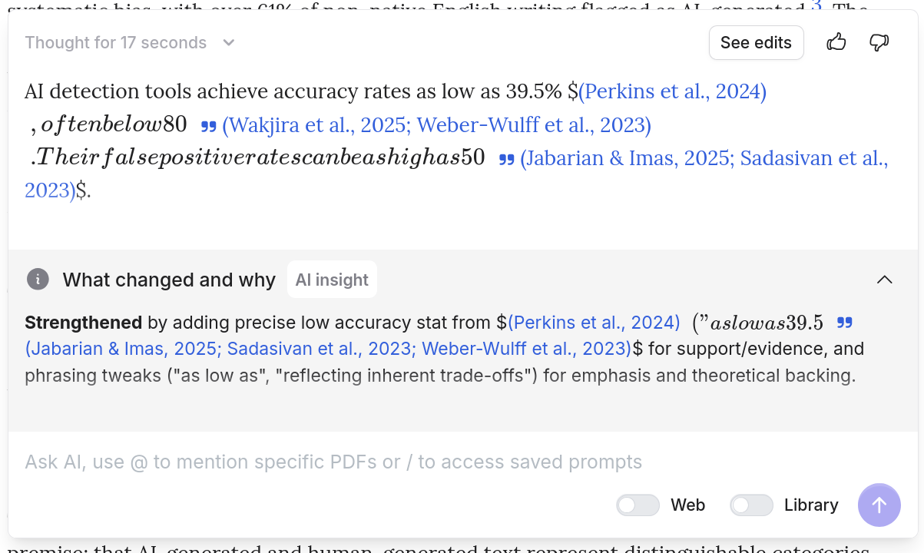The image size is (924, 553).
Task: Open the Perkins et al., 2024 citation
Action: [x=671, y=91]
